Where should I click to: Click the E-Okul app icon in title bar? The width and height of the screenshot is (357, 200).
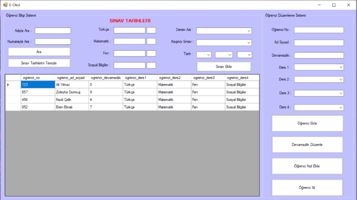(5, 5)
